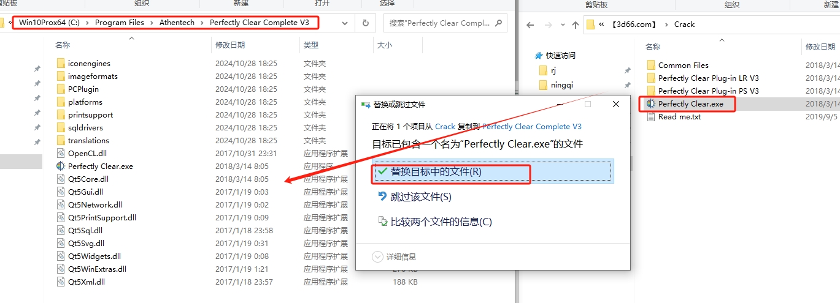Click the Qt5Gui.dll file icon

coord(60,192)
